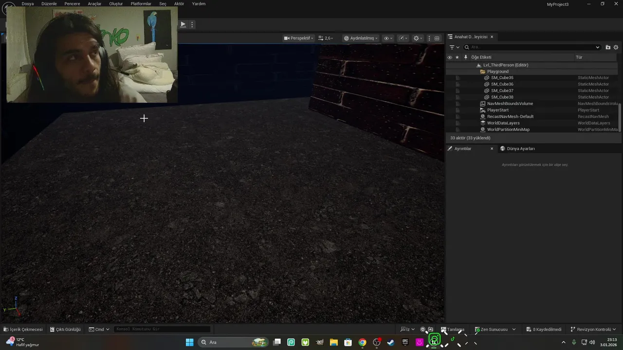Open the Pencere menu
This screenshot has width=623, height=350.
click(x=72, y=4)
